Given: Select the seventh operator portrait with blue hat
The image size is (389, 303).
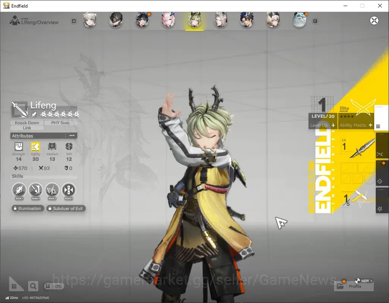Looking at the screenshot, I should pyautogui.click(x=247, y=20).
